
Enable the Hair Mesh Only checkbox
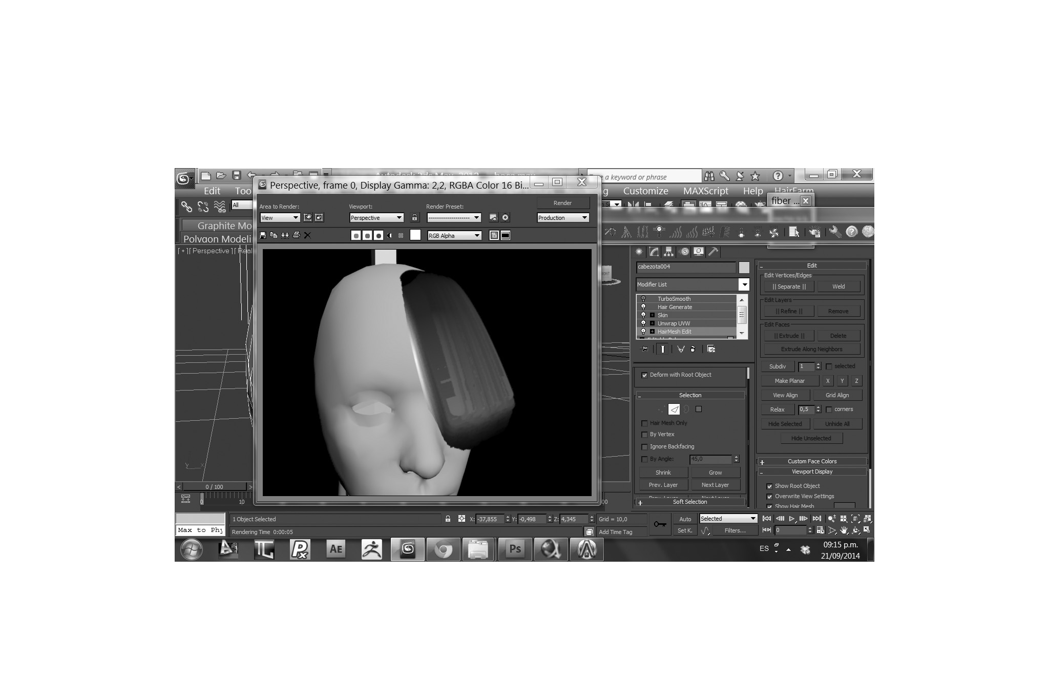pos(644,423)
